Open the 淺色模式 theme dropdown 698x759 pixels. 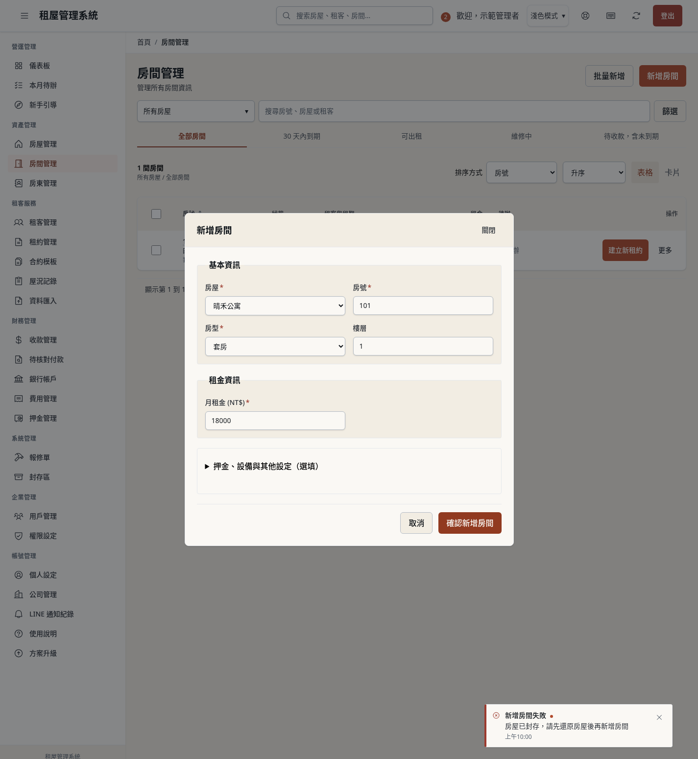click(548, 16)
